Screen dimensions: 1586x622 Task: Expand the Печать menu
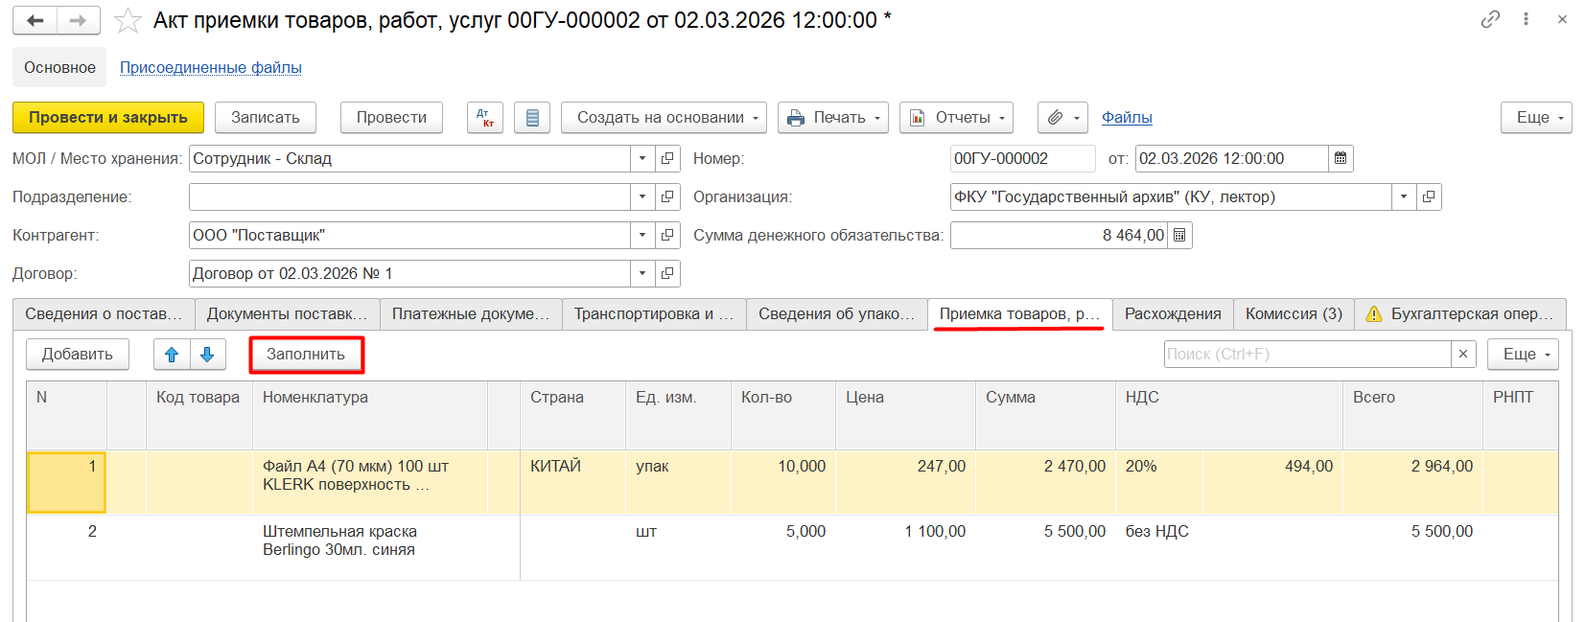[x=833, y=118]
